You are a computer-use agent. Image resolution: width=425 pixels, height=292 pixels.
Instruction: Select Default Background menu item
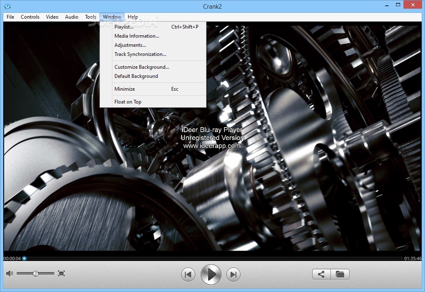click(153, 76)
